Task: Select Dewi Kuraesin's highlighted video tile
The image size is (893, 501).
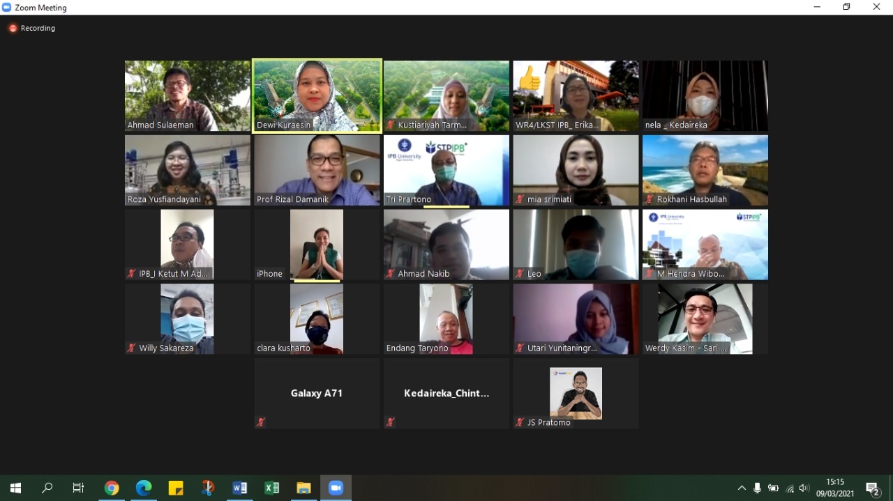Action: [317, 95]
